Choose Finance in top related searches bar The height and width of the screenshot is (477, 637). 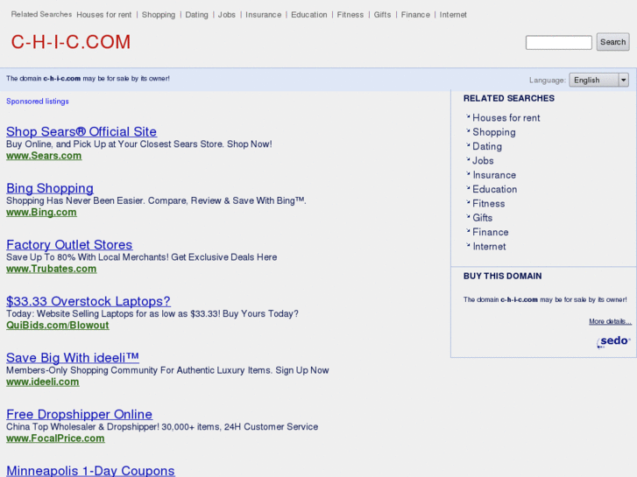[415, 15]
